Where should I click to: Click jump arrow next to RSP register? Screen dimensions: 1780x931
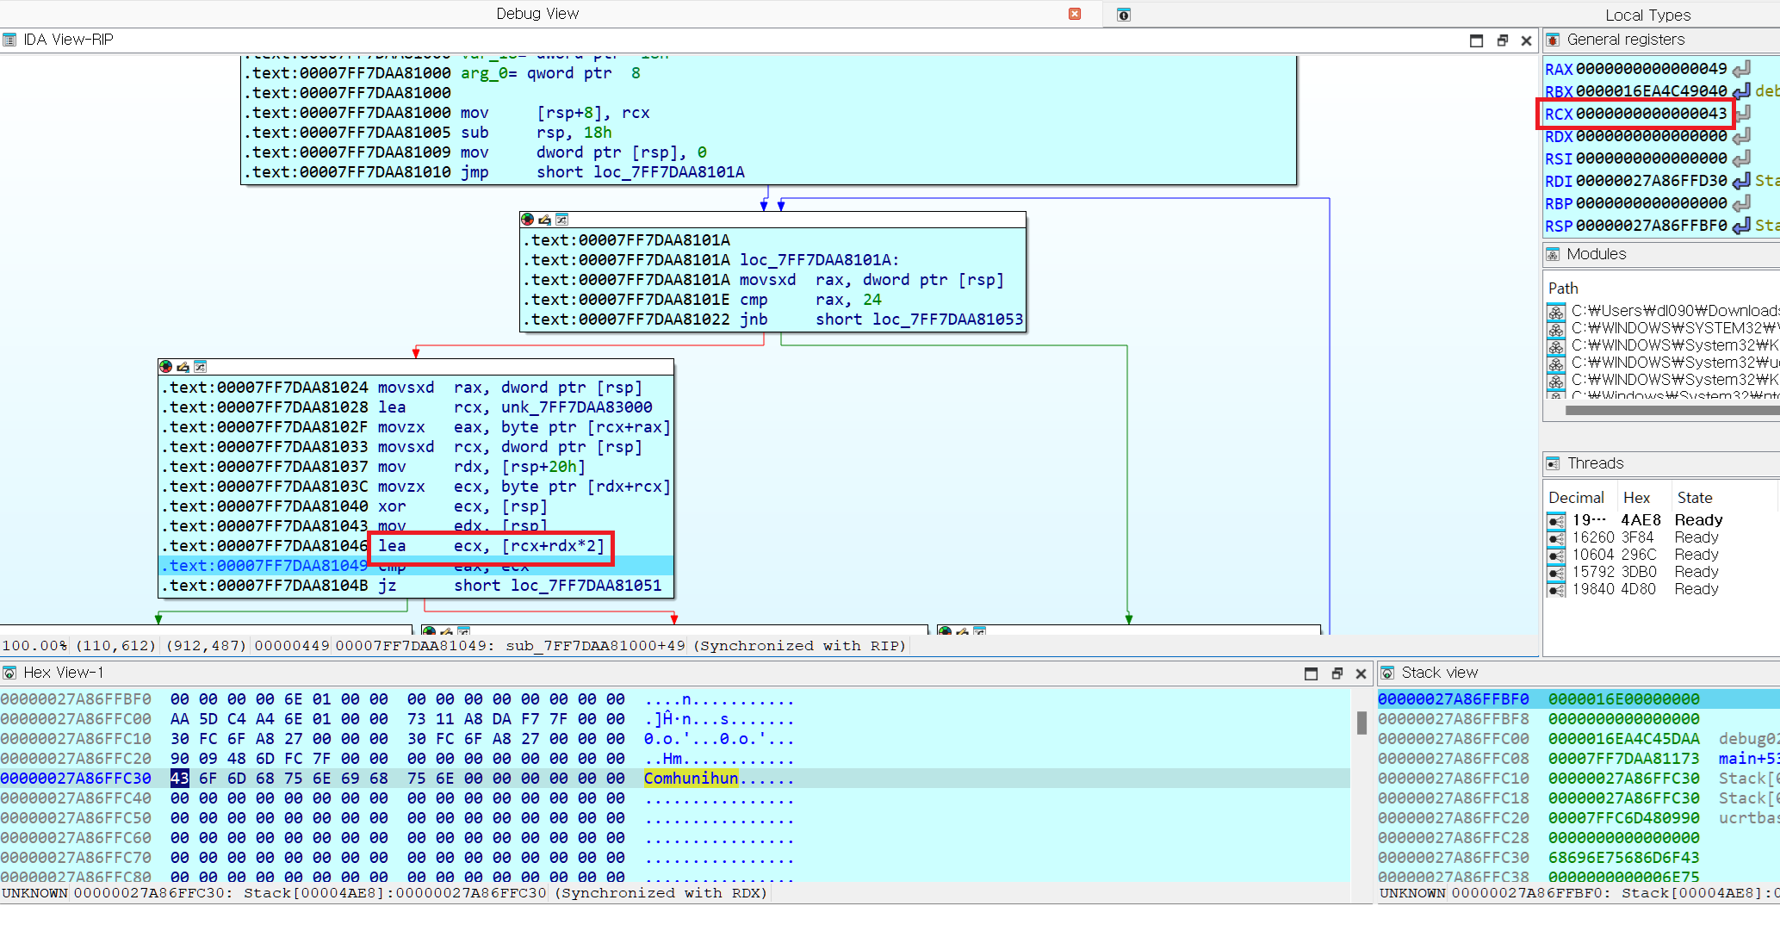[1741, 226]
